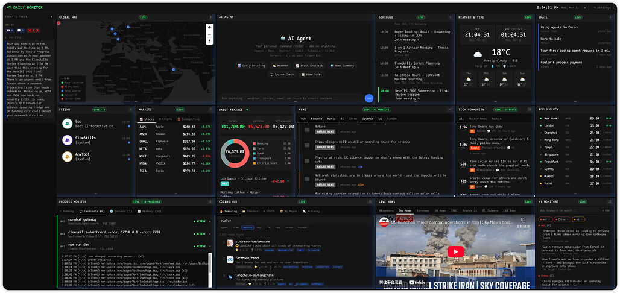
Task: Reset the global map compass bearing
Action: pos(209,42)
